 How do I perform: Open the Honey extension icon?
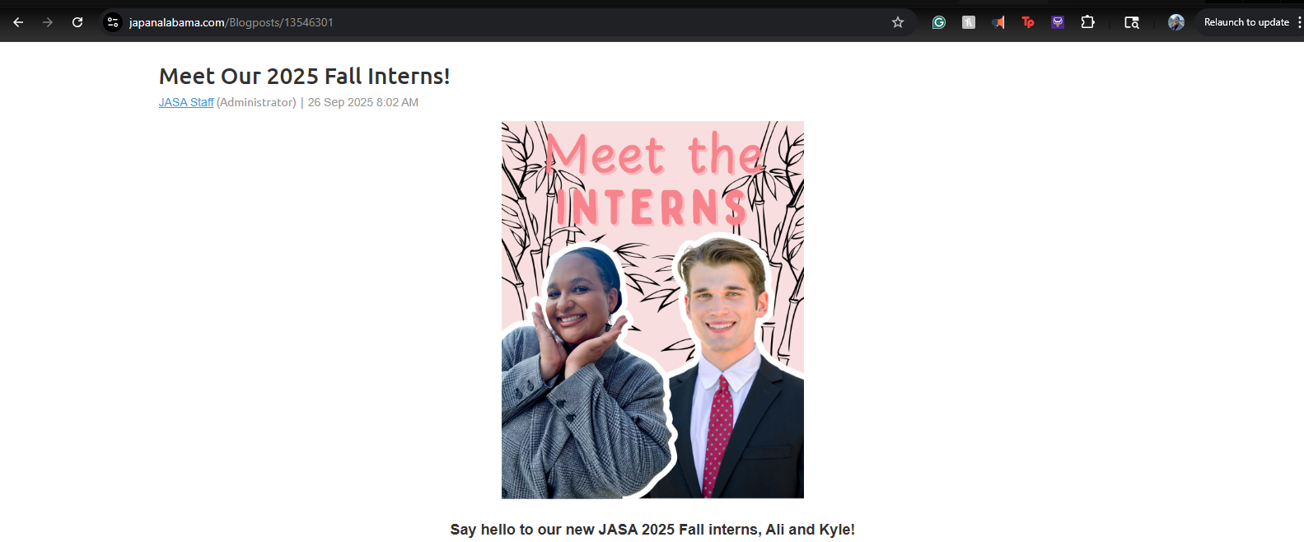pyautogui.click(x=969, y=22)
